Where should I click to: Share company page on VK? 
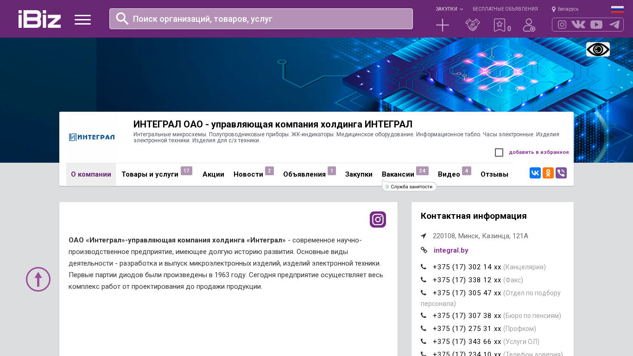pyautogui.click(x=535, y=173)
